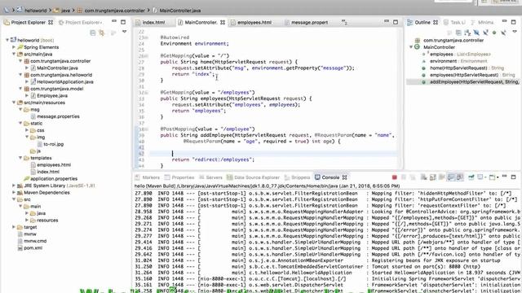This screenshot has height=293, width=522.
Task: Select Employee.java in Project Explorer
Action: [52, 96]
